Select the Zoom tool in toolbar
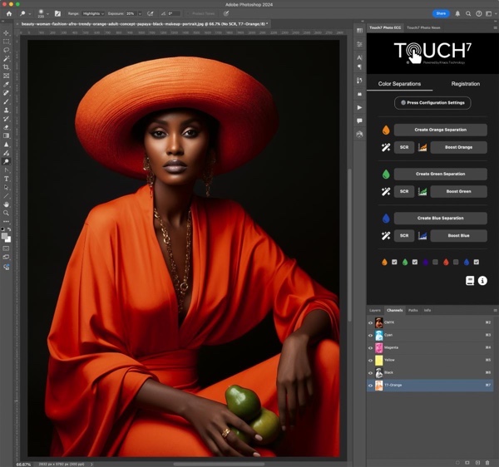 point(7,212)
